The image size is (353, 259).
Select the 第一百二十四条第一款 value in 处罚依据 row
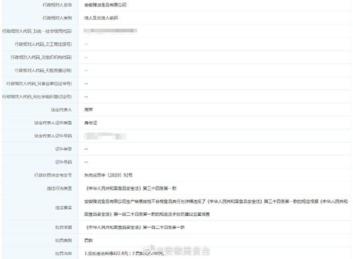[135, 227]
